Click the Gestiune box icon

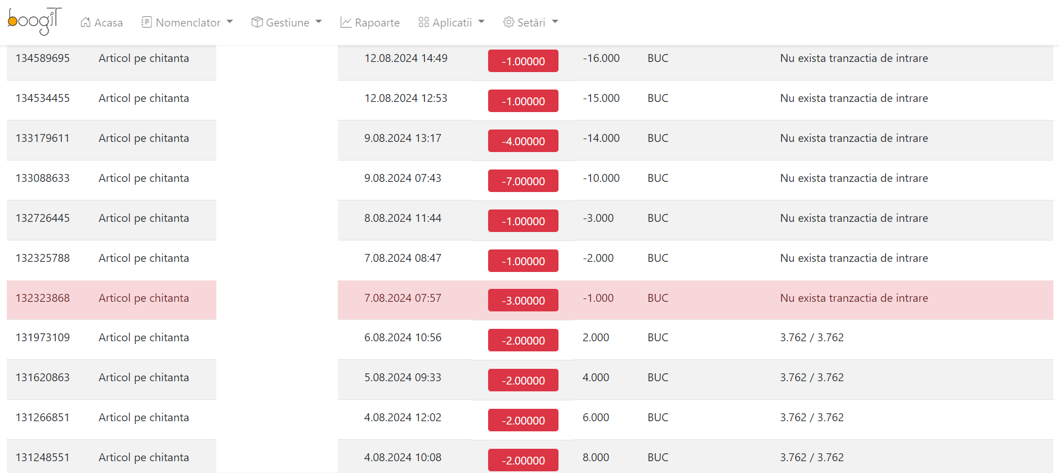(x=257, y=23)
